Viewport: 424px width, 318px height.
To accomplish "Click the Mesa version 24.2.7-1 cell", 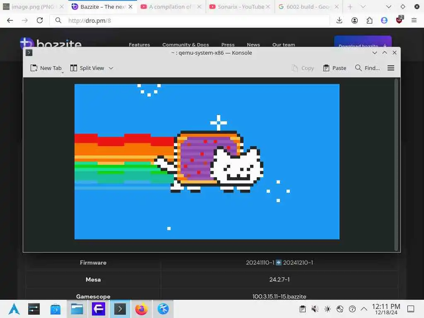I will (x=279, y=279).
